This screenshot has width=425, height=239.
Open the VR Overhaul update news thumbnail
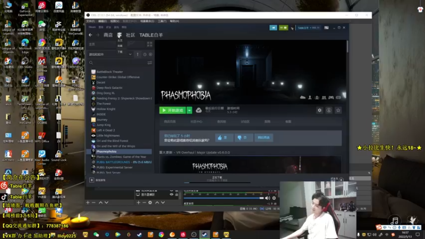[250, 165]
